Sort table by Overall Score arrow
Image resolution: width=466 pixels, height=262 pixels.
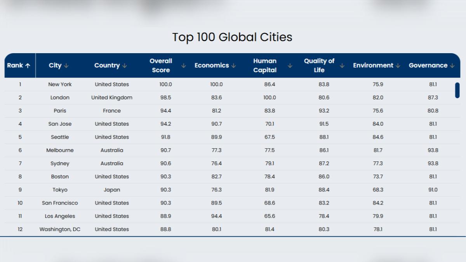pyautogui.click(x=183, y=66)
